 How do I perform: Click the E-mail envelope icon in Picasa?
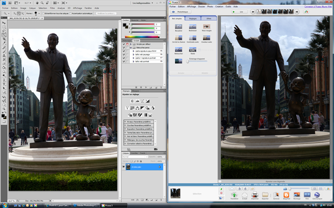tap(244, 195)
